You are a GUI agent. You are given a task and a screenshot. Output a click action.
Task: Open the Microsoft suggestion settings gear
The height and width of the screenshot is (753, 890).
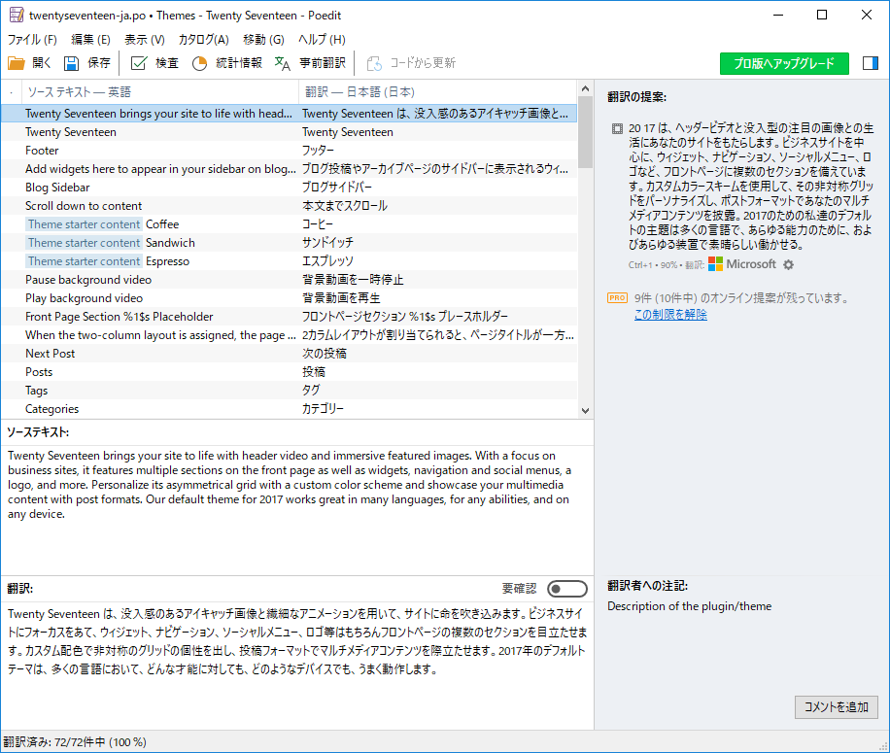(788, 264)
